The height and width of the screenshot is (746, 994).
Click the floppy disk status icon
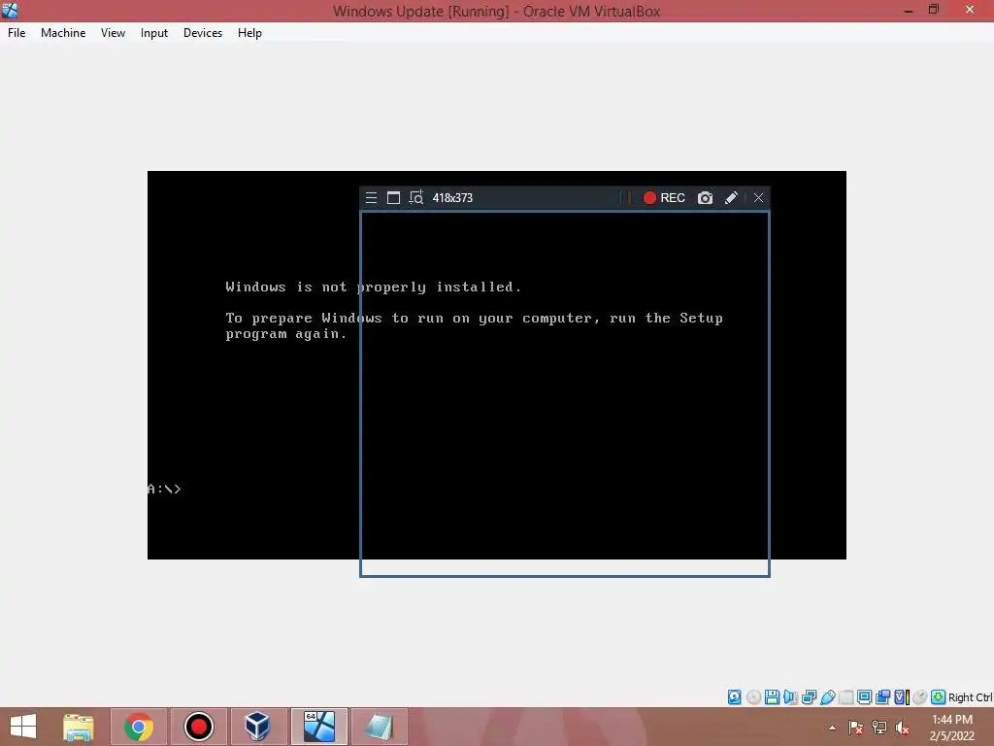click(x=772, y=697)
